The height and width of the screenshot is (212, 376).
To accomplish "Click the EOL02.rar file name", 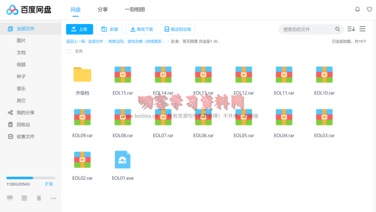I will pos(82,178).
